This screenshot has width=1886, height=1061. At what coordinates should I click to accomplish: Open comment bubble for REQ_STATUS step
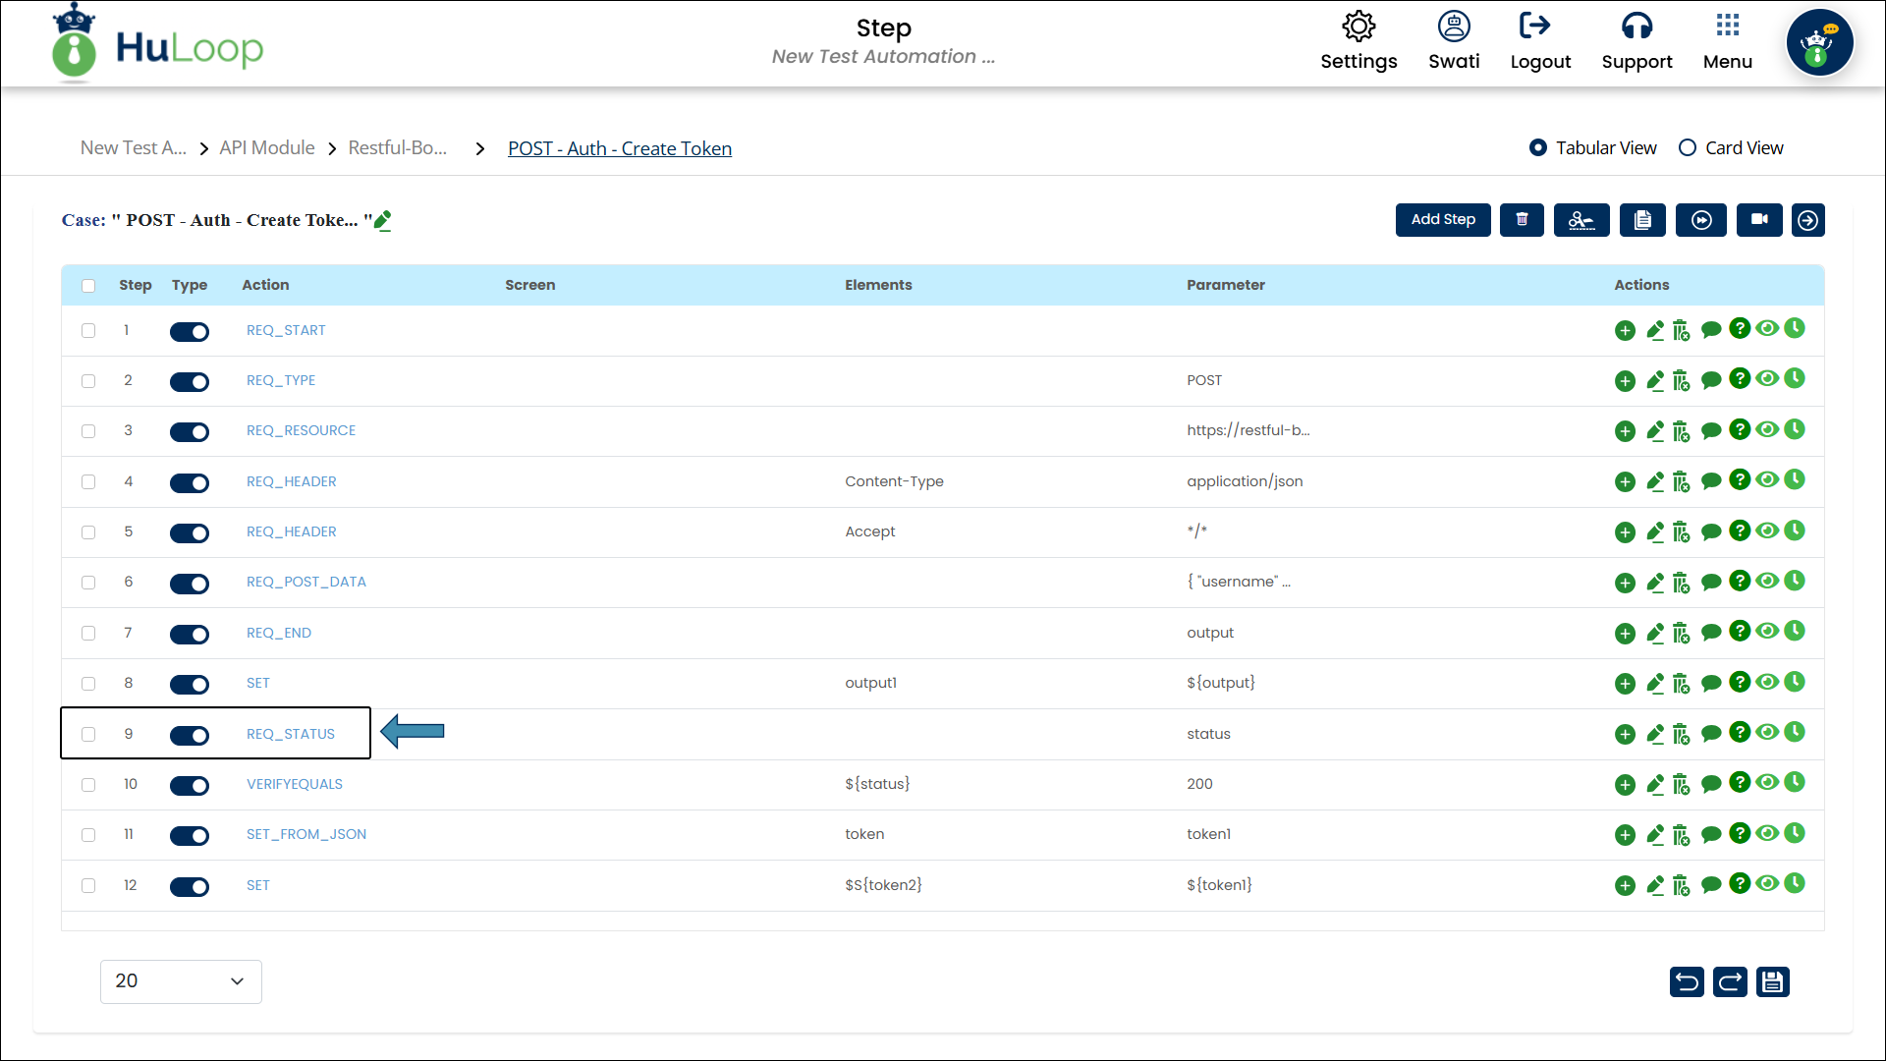[1710, 733]
